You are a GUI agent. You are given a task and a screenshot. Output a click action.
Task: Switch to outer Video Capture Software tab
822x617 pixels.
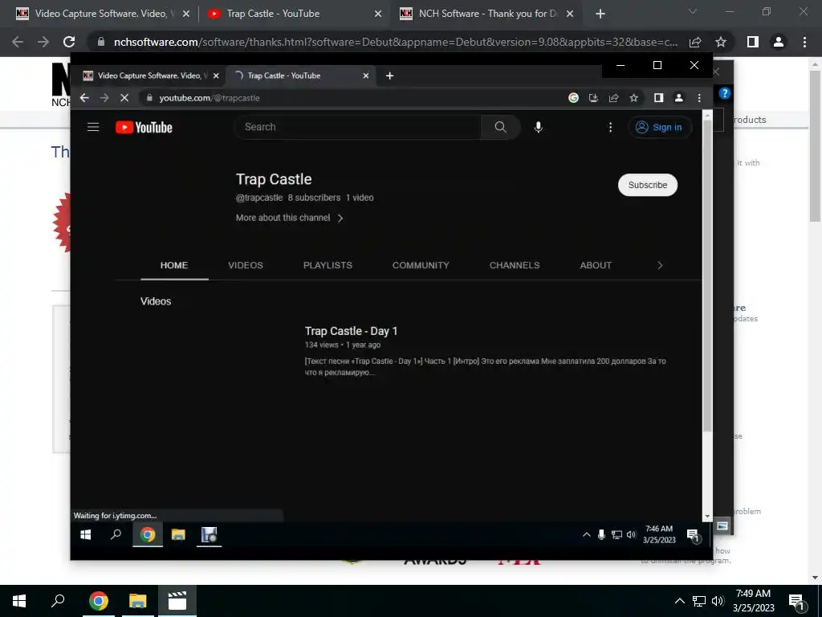point(100,14)
